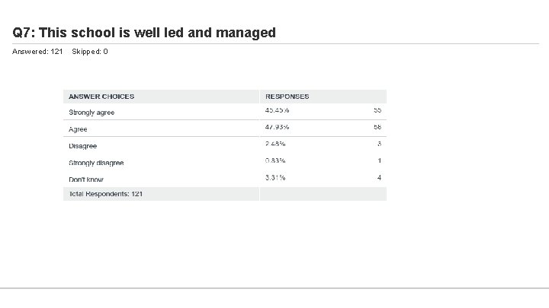Click the 2.48% Disagree percentage
The image size is (549, 308).
275,144
